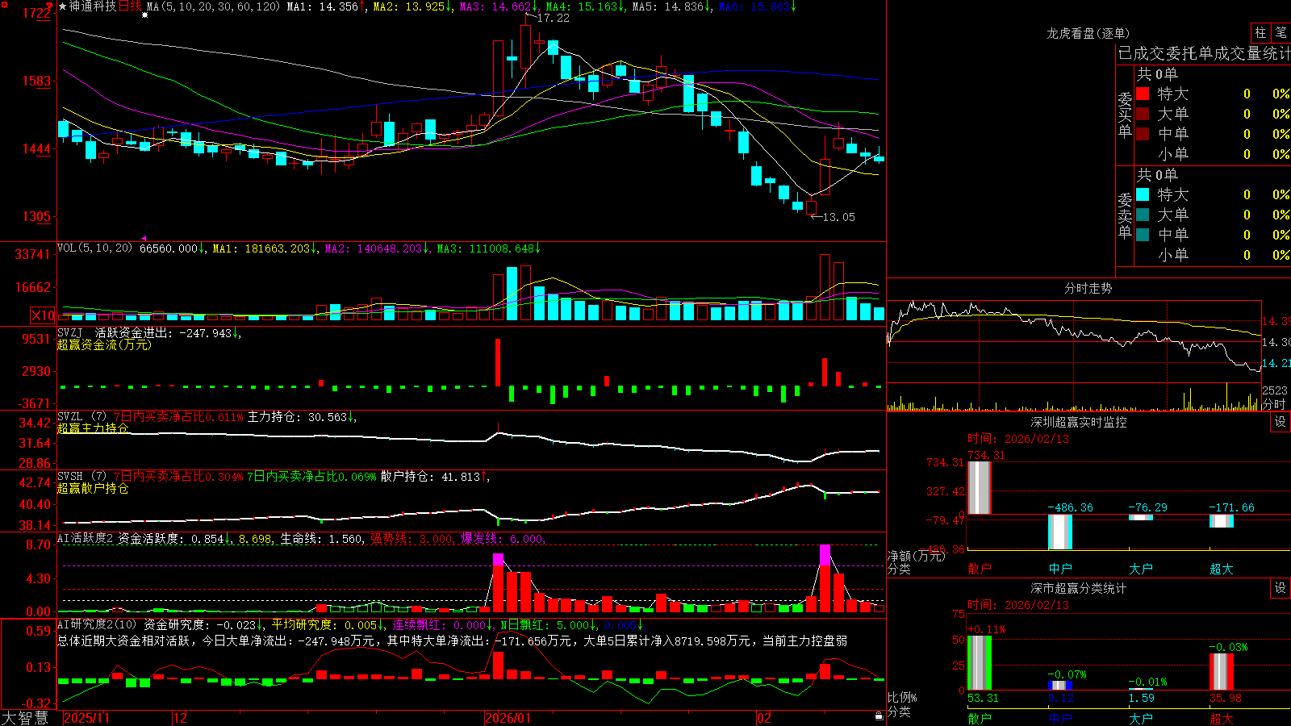Viewport: 1291px width, 726px height.
Task: Click the 委卖单 vertical label
Action: click(x=1125, y=215)
